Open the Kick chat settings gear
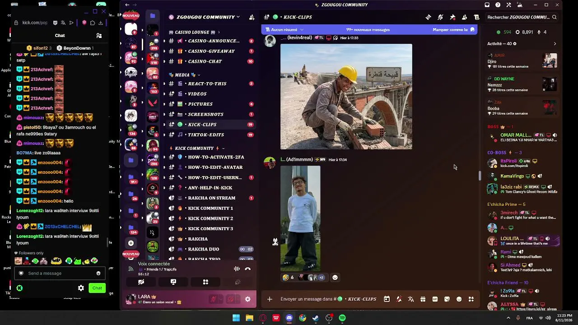578x325 pixels. [x=81, y=288]
